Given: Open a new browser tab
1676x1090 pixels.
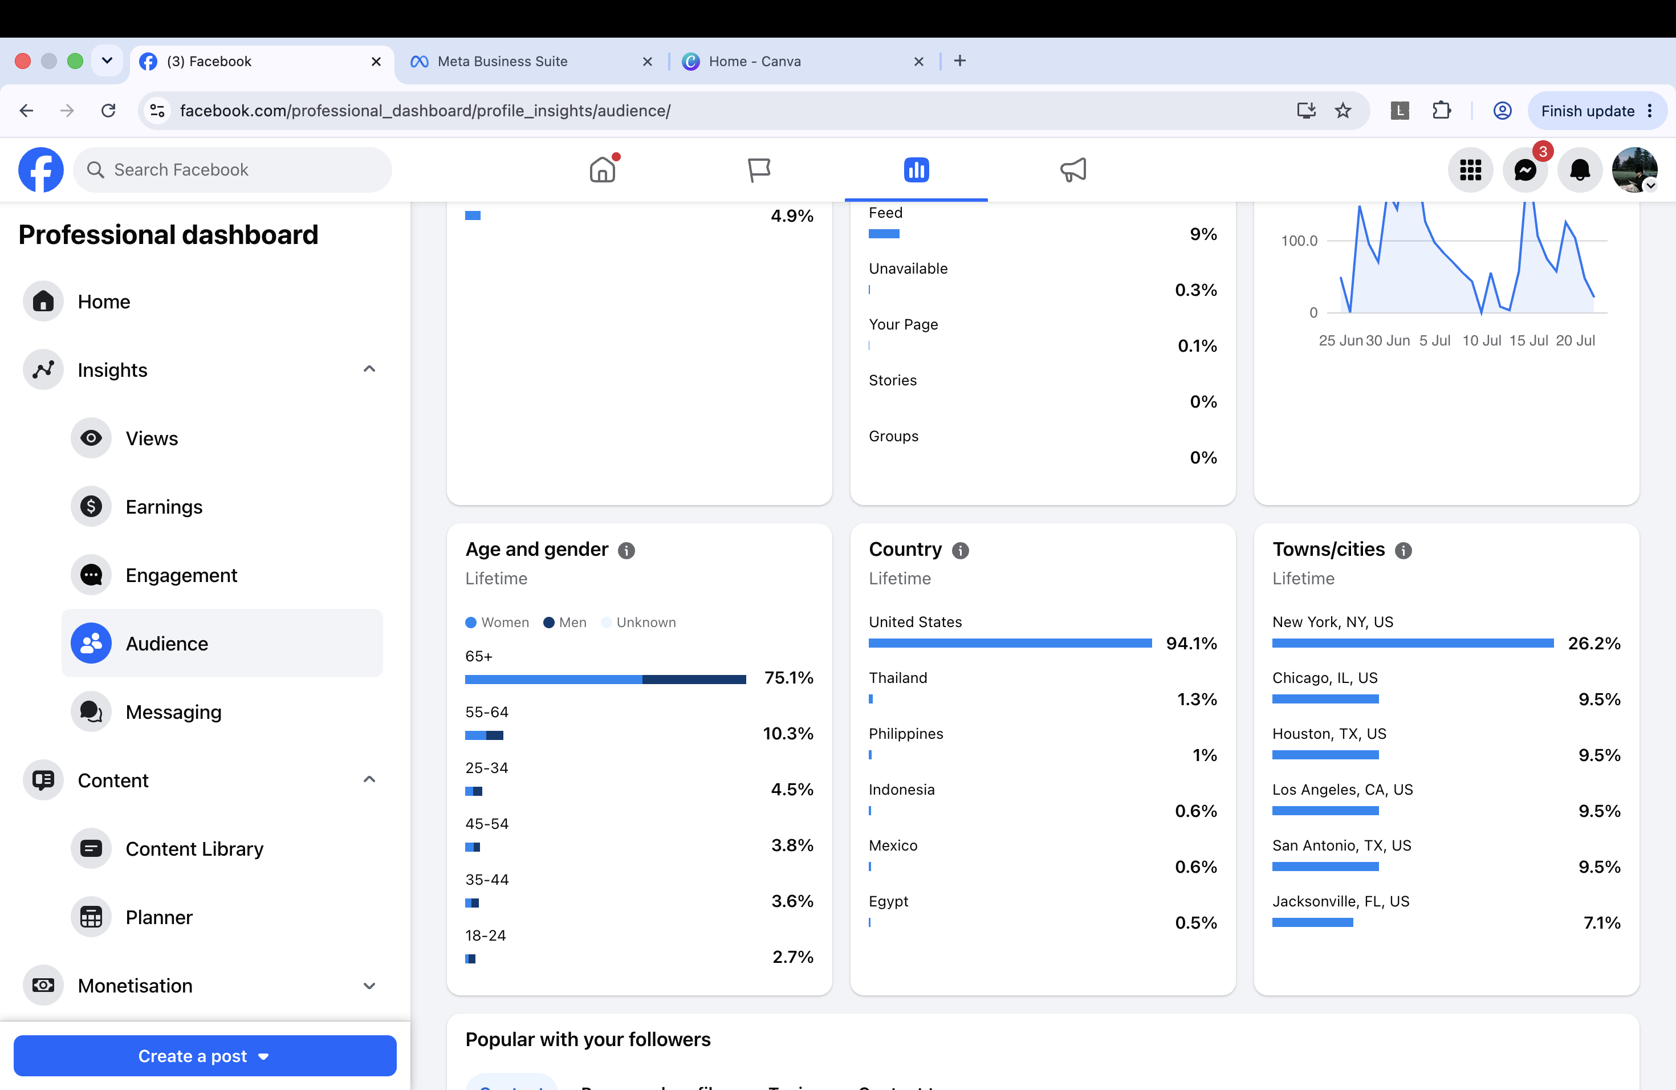Looking at the screenshot, I should coord(960,61).
